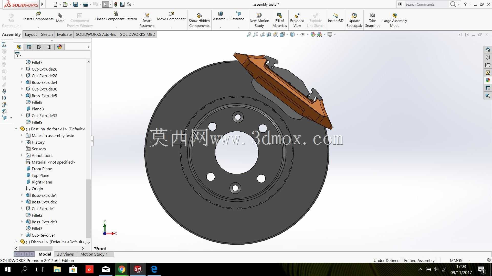This screenshot has height=276, width=492.
Task: Open Reference Geometry tool
Action: (x=238, y=16)
